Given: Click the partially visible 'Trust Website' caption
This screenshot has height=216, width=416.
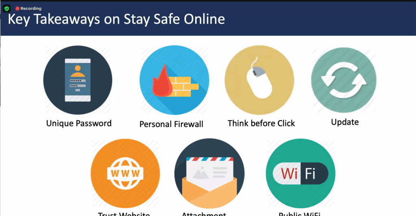Looking at the screenshot, I should (124, 214).
